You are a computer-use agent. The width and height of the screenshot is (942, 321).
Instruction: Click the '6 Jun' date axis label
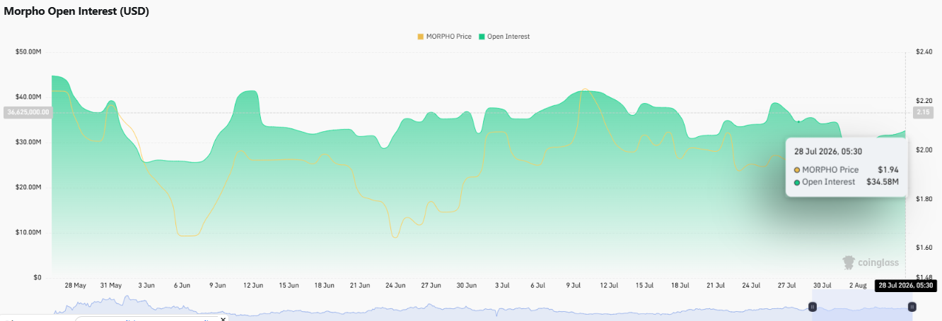click(x=182, y=285)
